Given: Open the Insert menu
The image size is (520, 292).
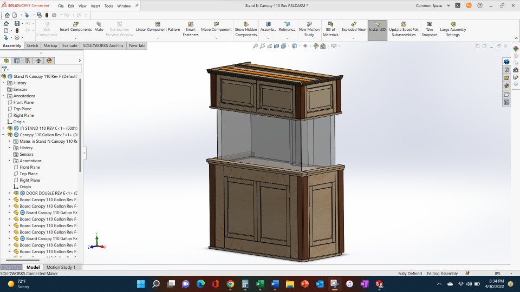Looking at the screenshot, I should [x=95, y=6].
